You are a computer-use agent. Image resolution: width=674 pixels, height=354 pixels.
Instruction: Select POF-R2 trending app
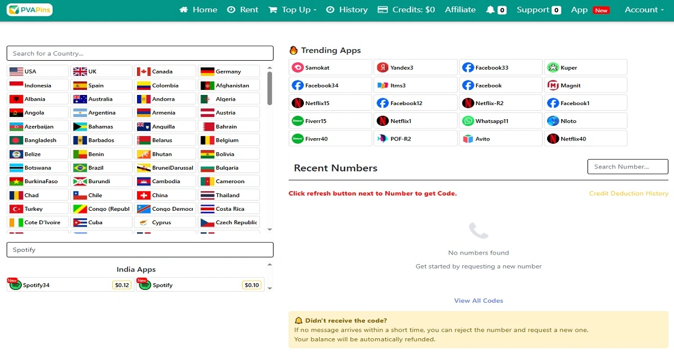415,139
